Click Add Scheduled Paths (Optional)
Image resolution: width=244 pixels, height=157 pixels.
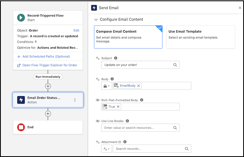[46, 56]
